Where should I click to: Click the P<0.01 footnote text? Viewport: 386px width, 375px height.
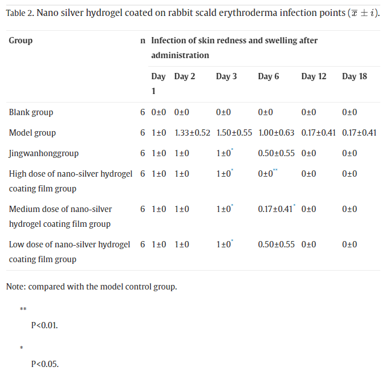(44, 325)
